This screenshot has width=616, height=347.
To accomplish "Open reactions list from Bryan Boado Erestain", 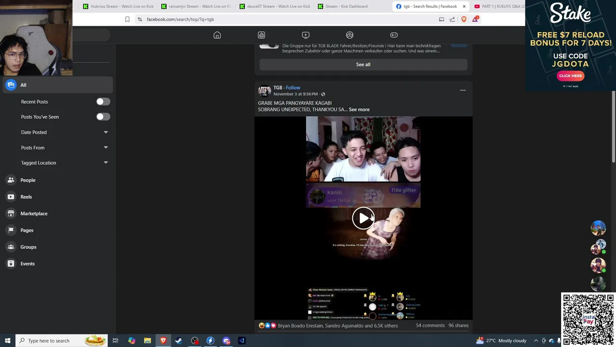I will pyautogui.click(x=338, y=326).
